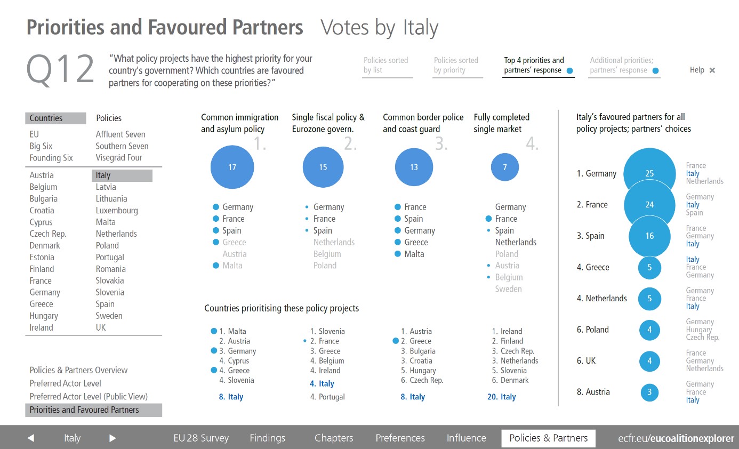The image size is (739, 449).
Task: Click the Germany bubble showing 25
Action: tap(649, 173)
